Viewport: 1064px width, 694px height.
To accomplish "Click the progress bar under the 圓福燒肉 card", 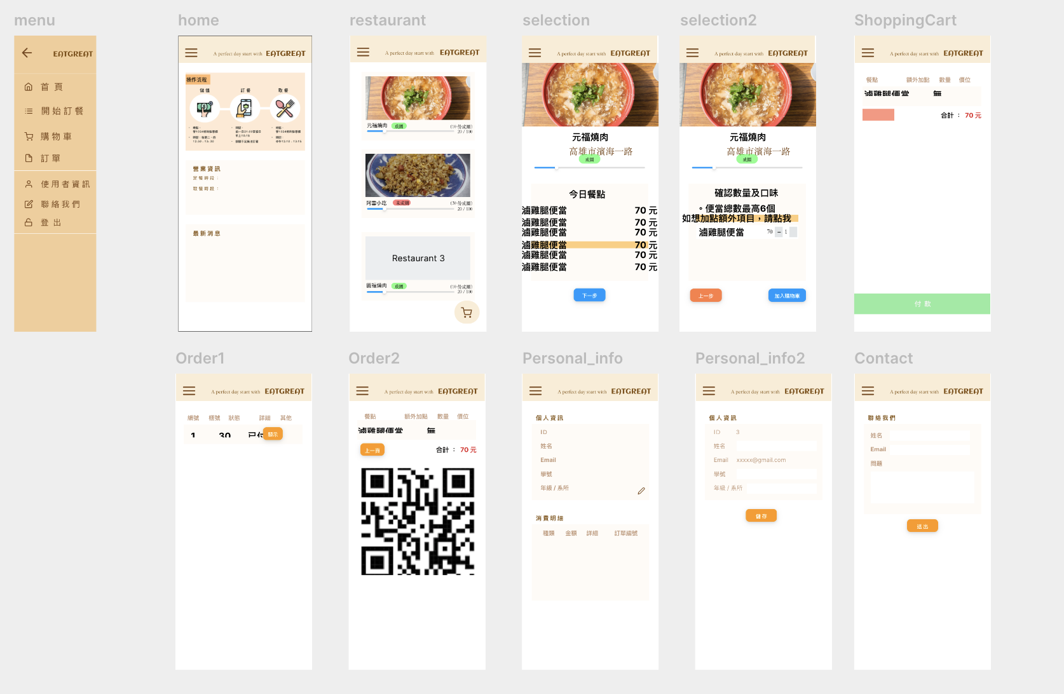I will pos(411,292).
